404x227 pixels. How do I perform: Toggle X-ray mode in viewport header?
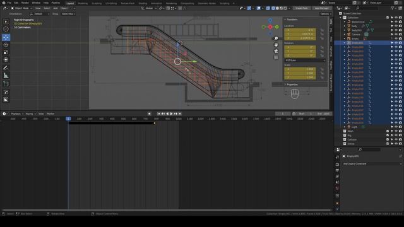pyautogui.click(x=268, y=8)
